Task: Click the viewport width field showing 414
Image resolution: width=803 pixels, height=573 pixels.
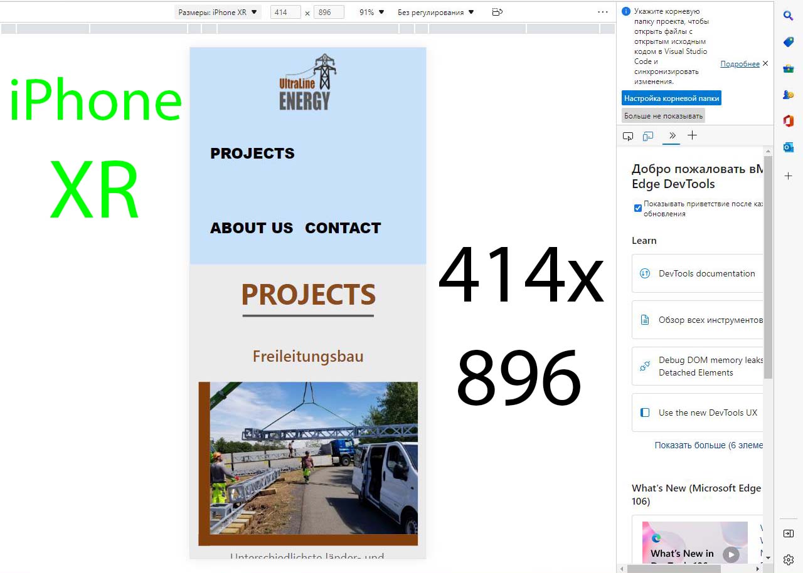Action: 285,12
